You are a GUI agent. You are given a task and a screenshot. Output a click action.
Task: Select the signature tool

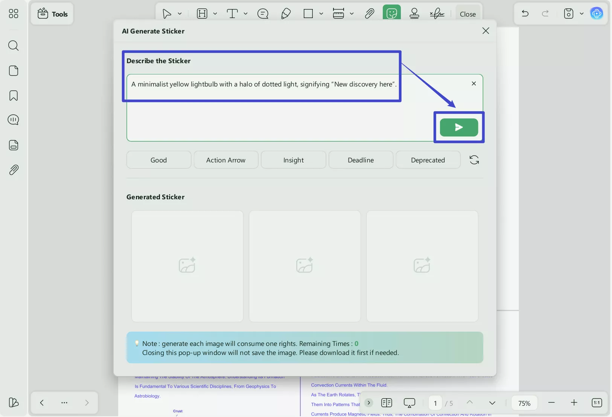pos(437,14)
